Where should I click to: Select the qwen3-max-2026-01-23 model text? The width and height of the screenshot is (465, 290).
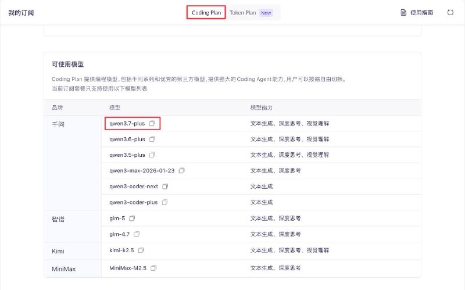[x=142, y=171]
